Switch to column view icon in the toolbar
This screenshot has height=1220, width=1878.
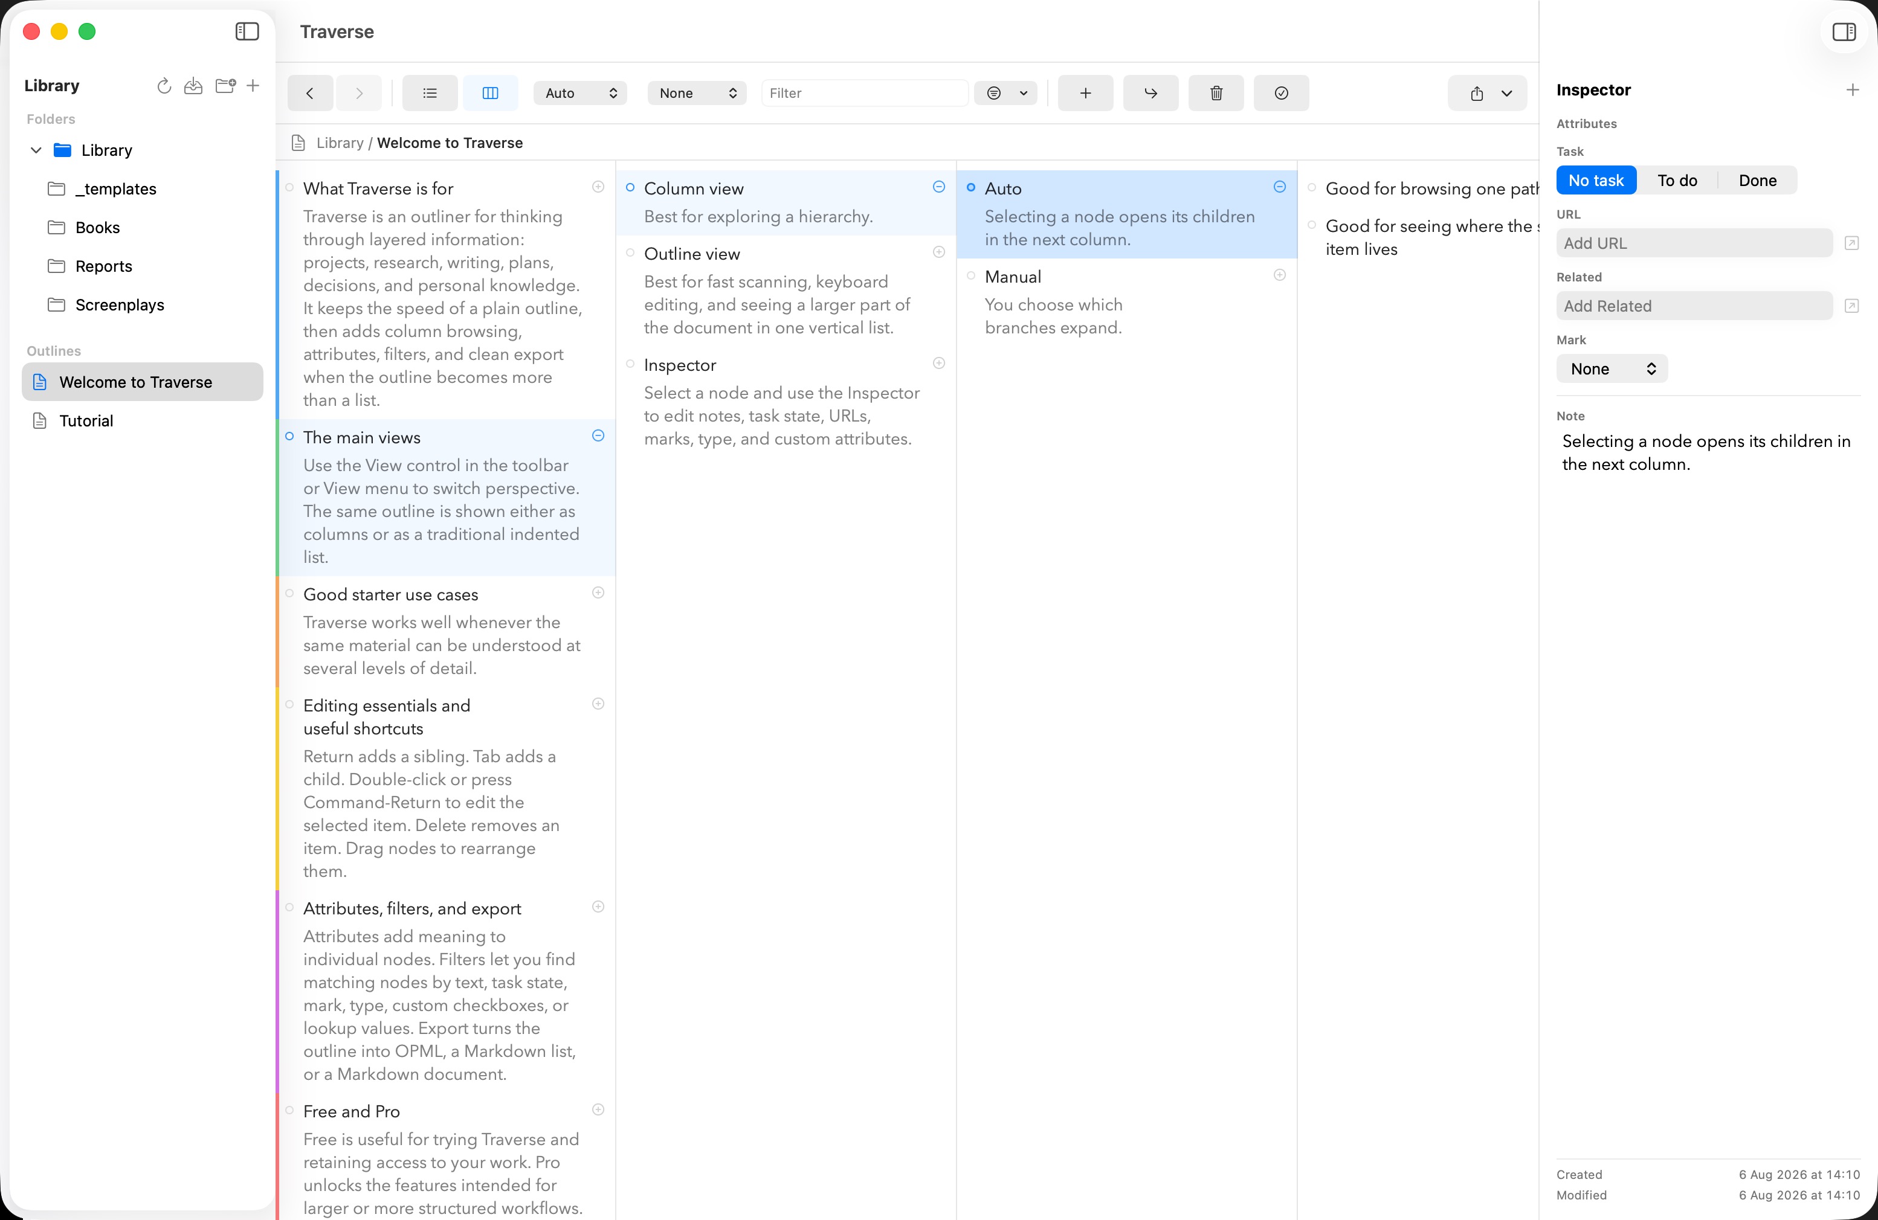pyautogui.click(x=491, y=93)
